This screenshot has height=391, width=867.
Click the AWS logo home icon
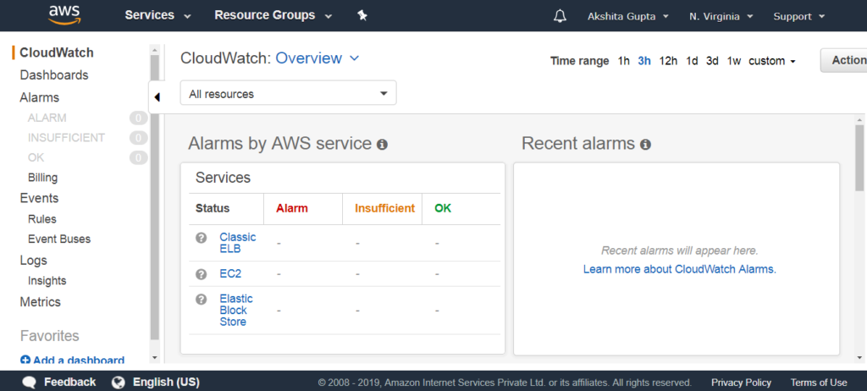coord(64,15)
